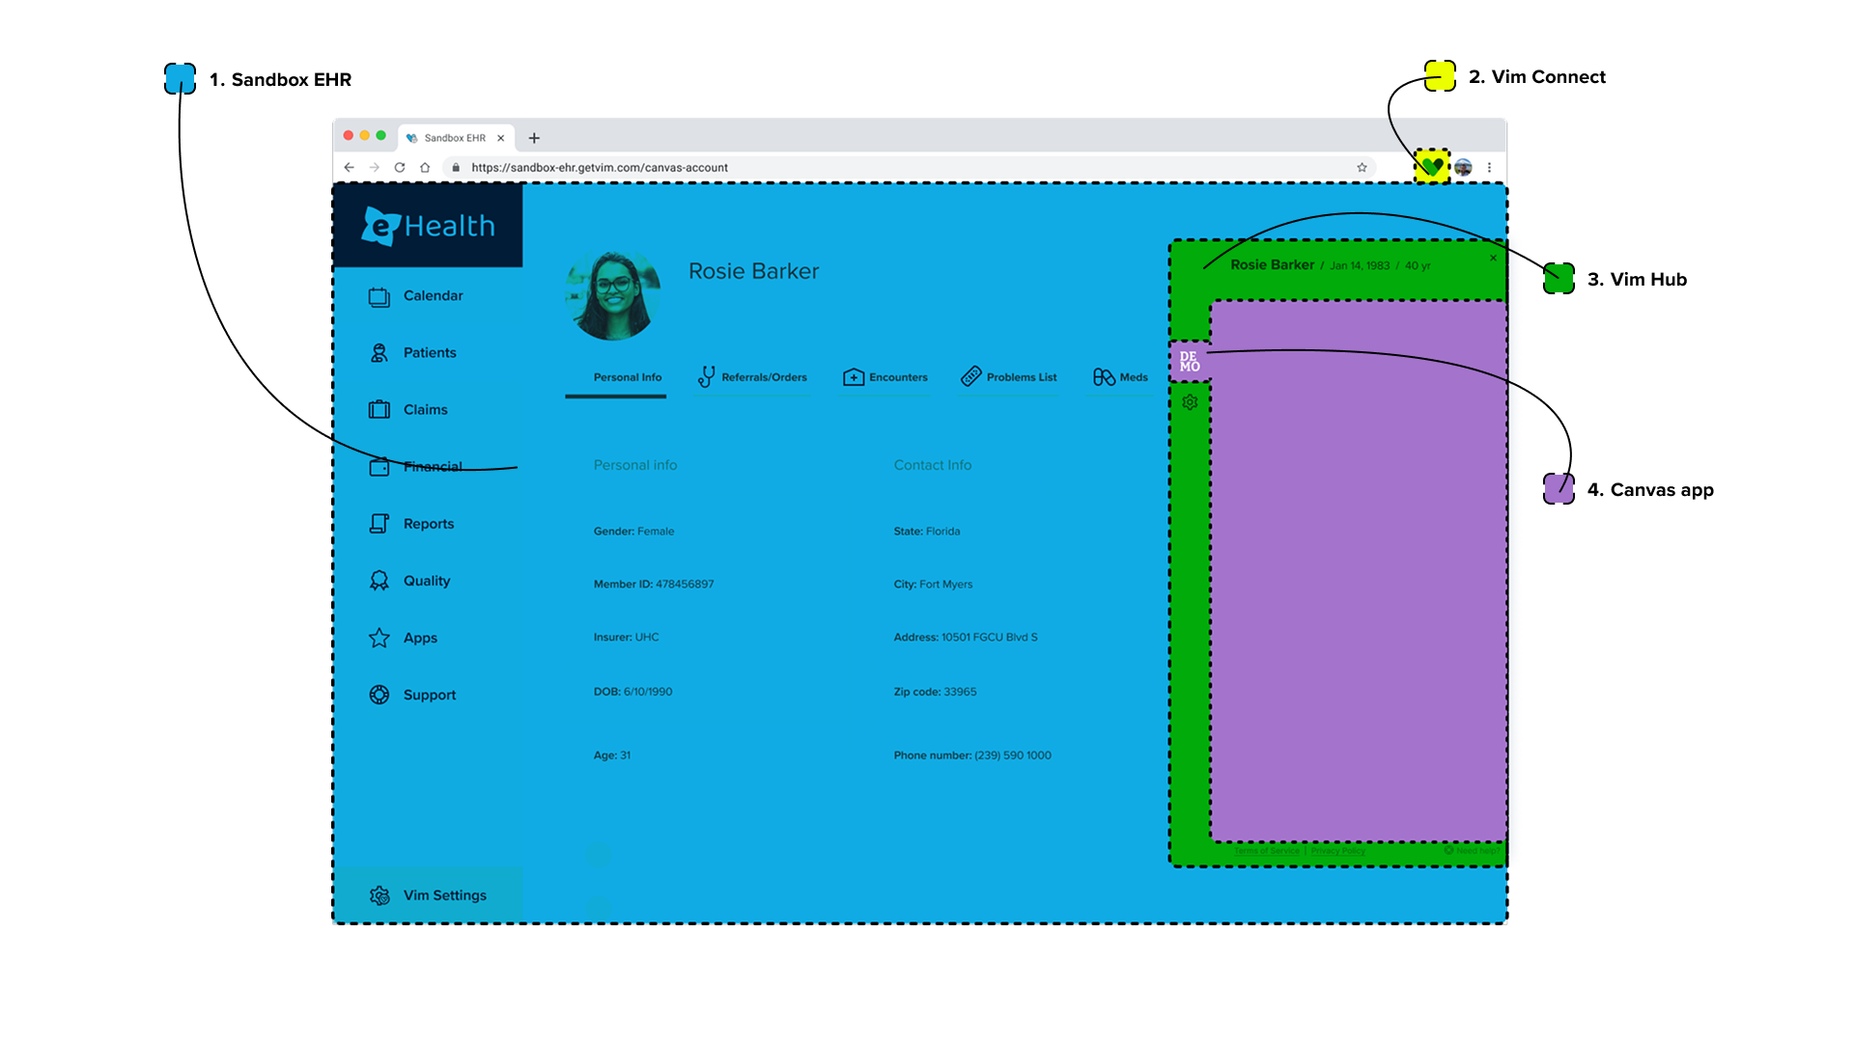1854x1042 pixels.
Task: Click the Rosie Barker page heading
Action: 753,272
